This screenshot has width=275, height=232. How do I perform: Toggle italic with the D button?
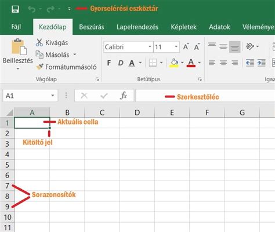(121, 63)
